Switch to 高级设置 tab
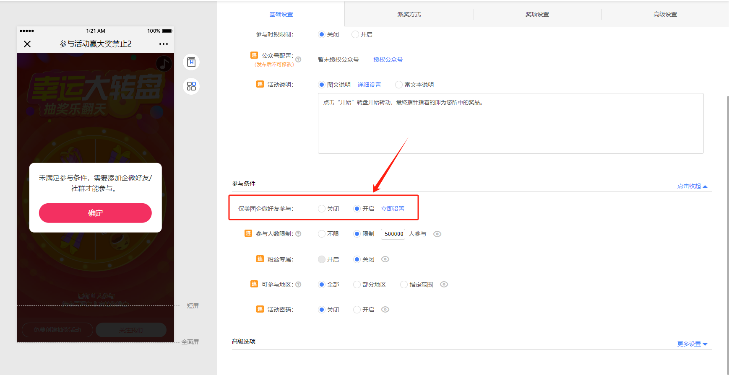The width and height of the screenshot is (729, 375). tap(665, 14)
